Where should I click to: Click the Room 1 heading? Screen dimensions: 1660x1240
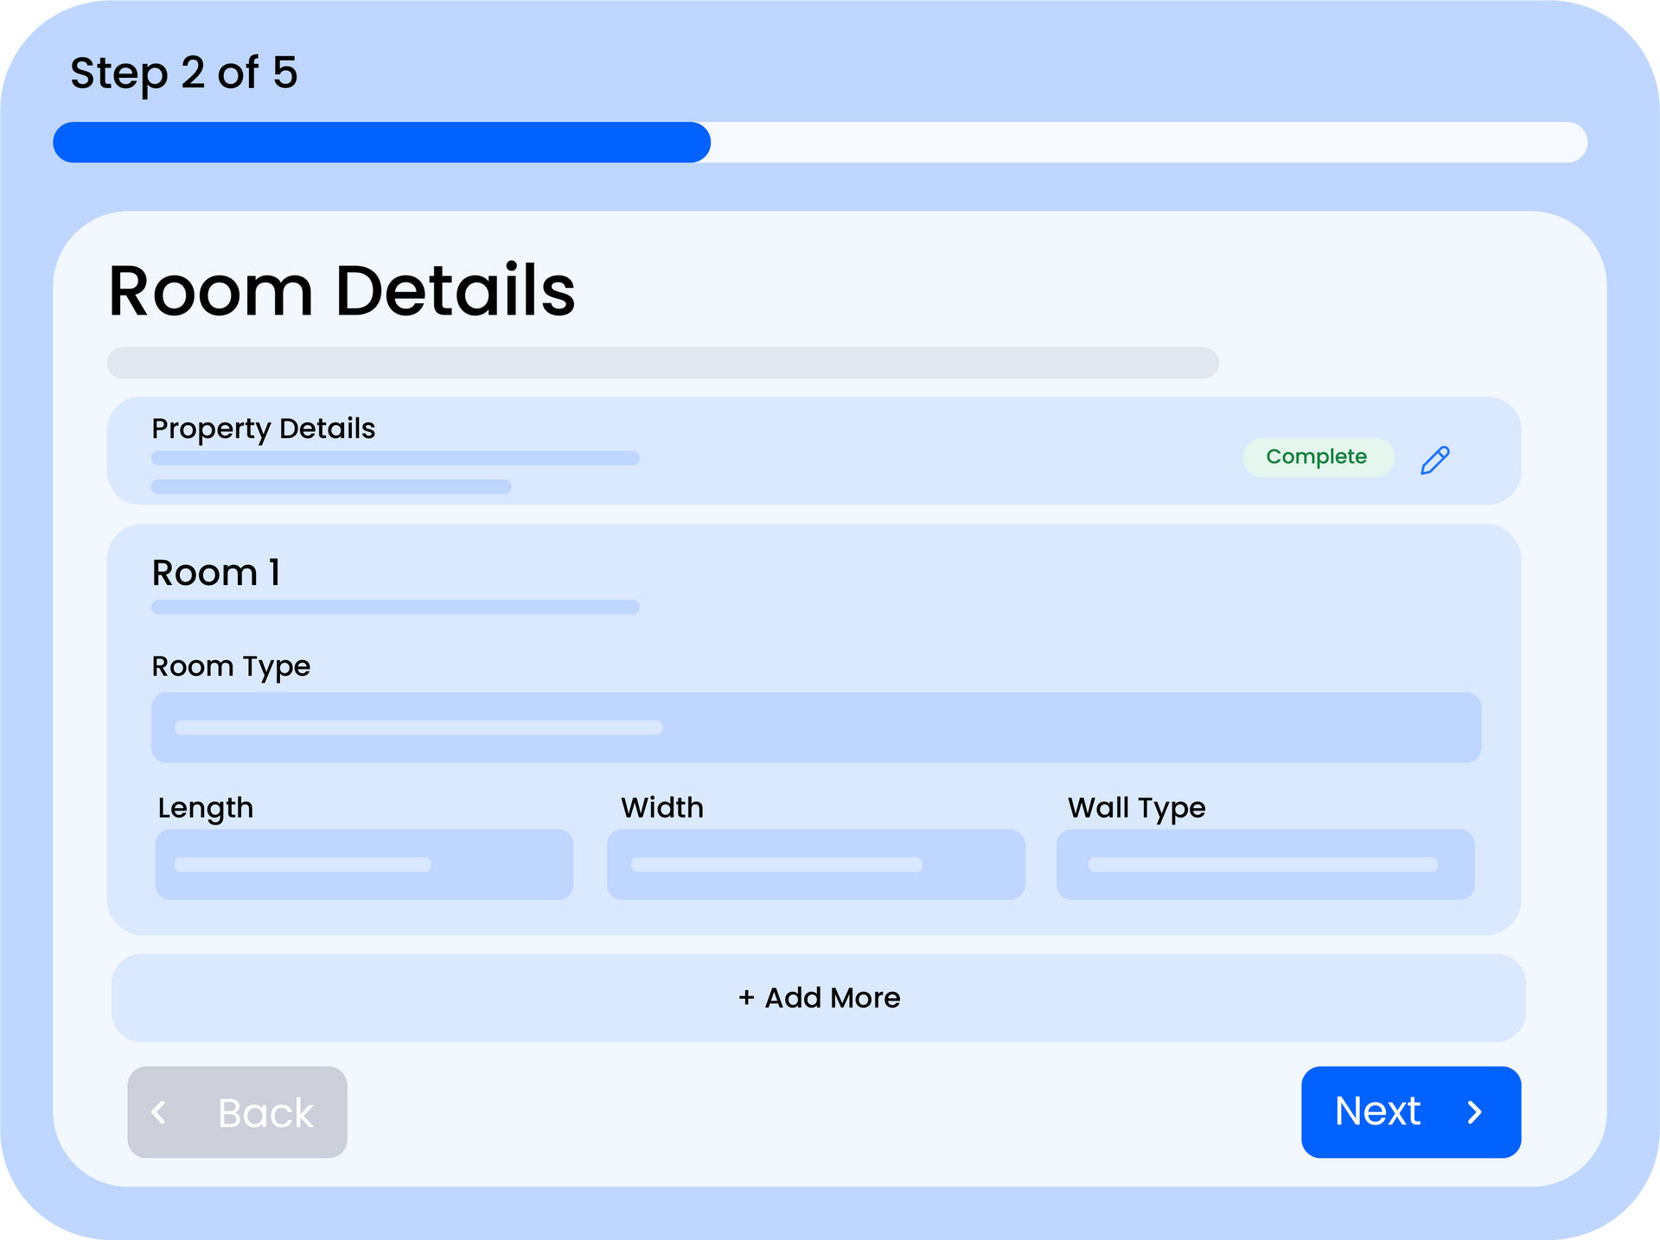tap(216, 573)
